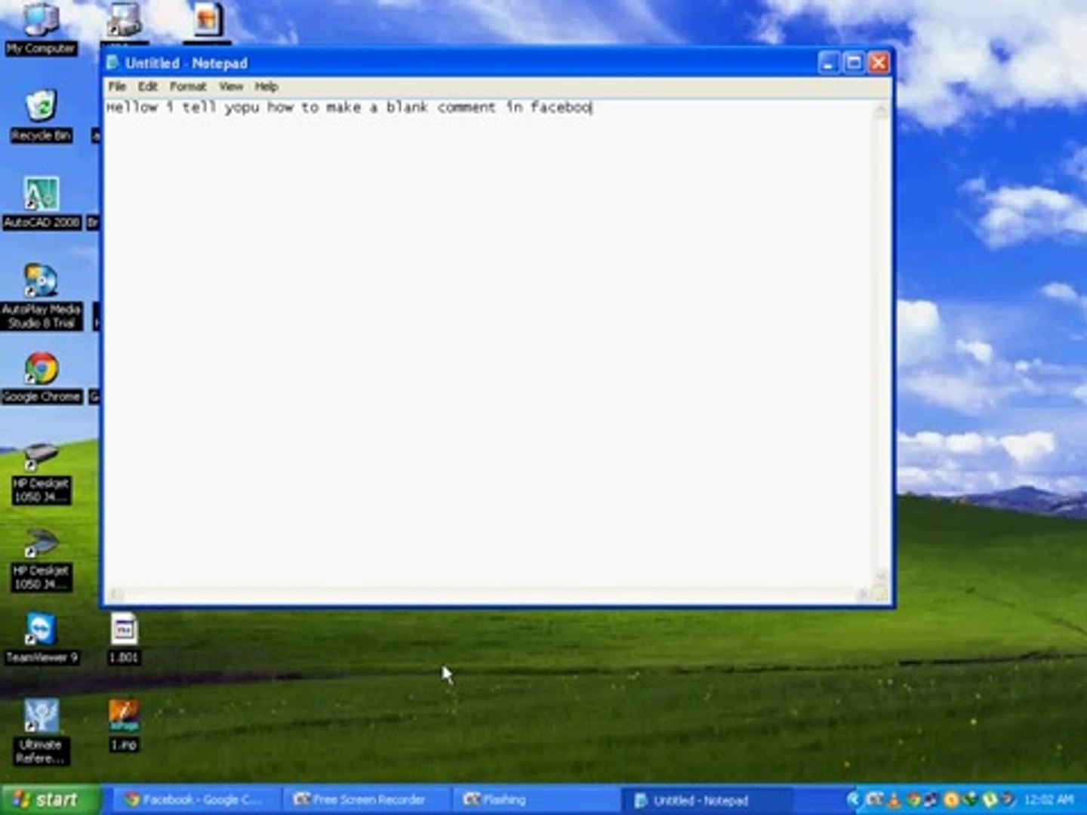Click the Chrome icon in the system tray
This screenshot has width=1087, height=815.
tap(913, 799)
